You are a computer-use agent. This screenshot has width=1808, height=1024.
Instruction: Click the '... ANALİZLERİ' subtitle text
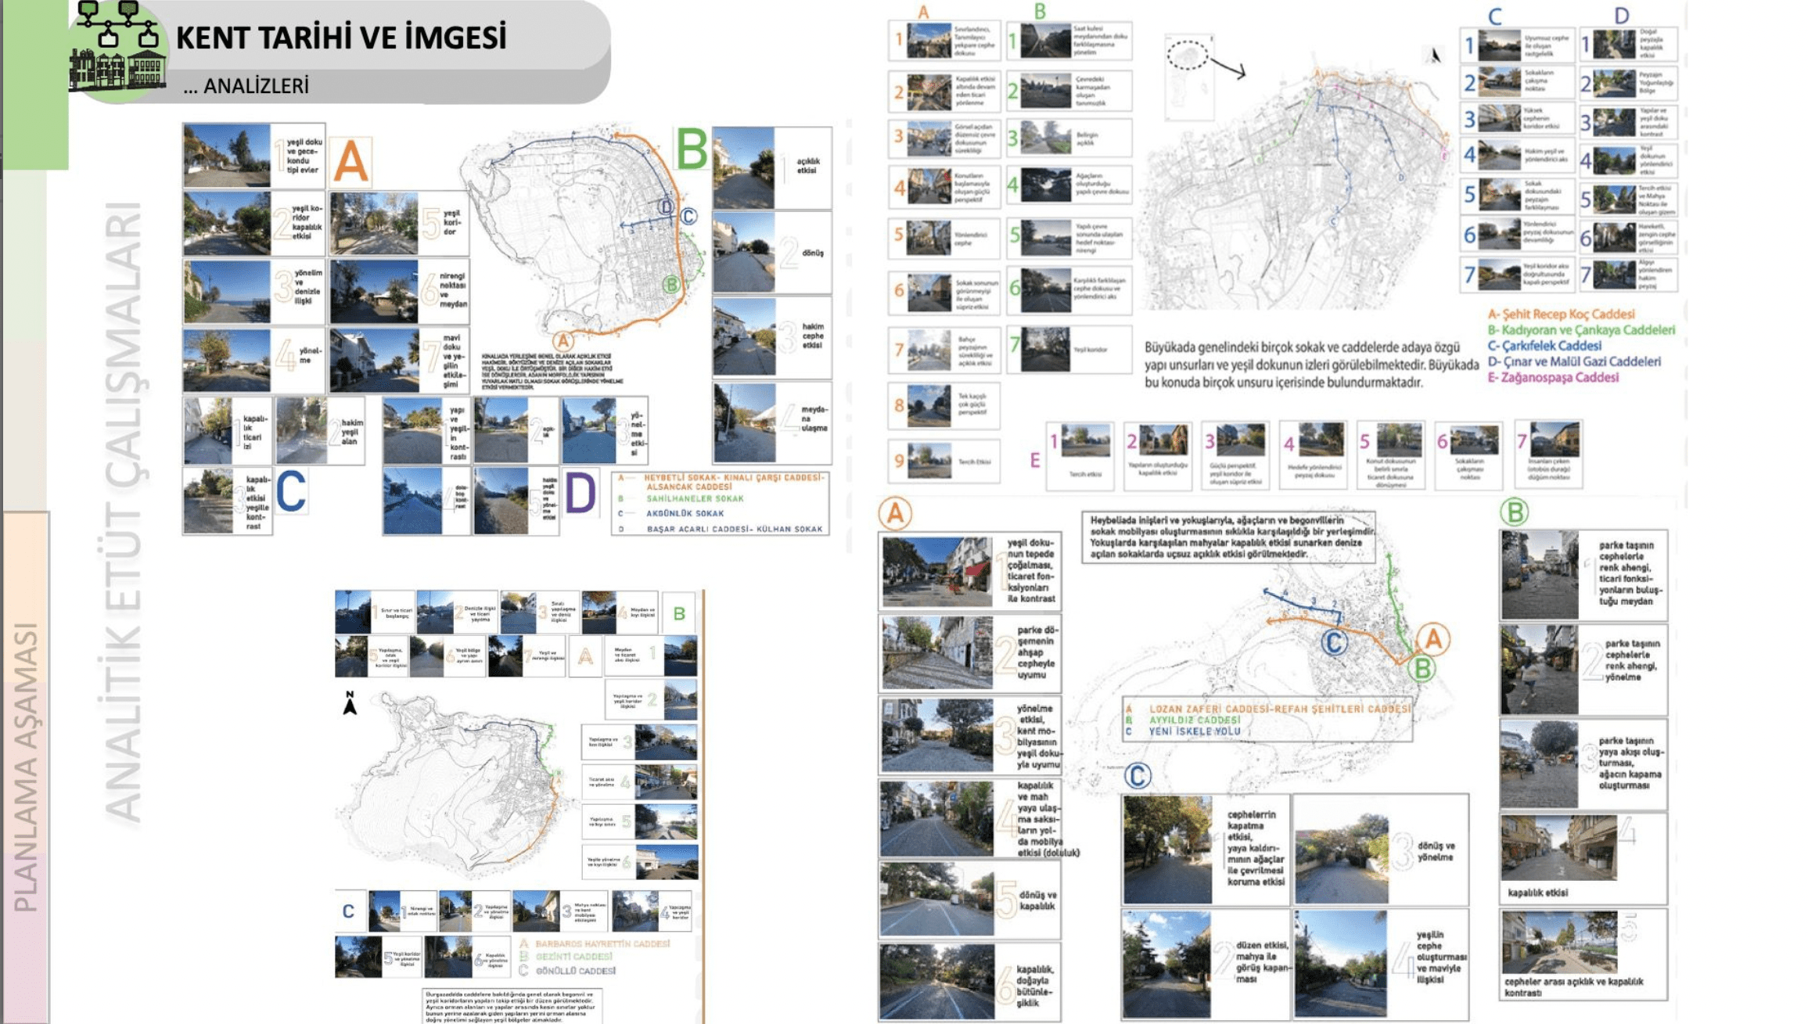246,86
